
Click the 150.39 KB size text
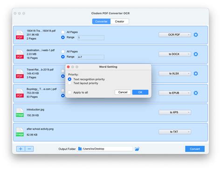33,115
